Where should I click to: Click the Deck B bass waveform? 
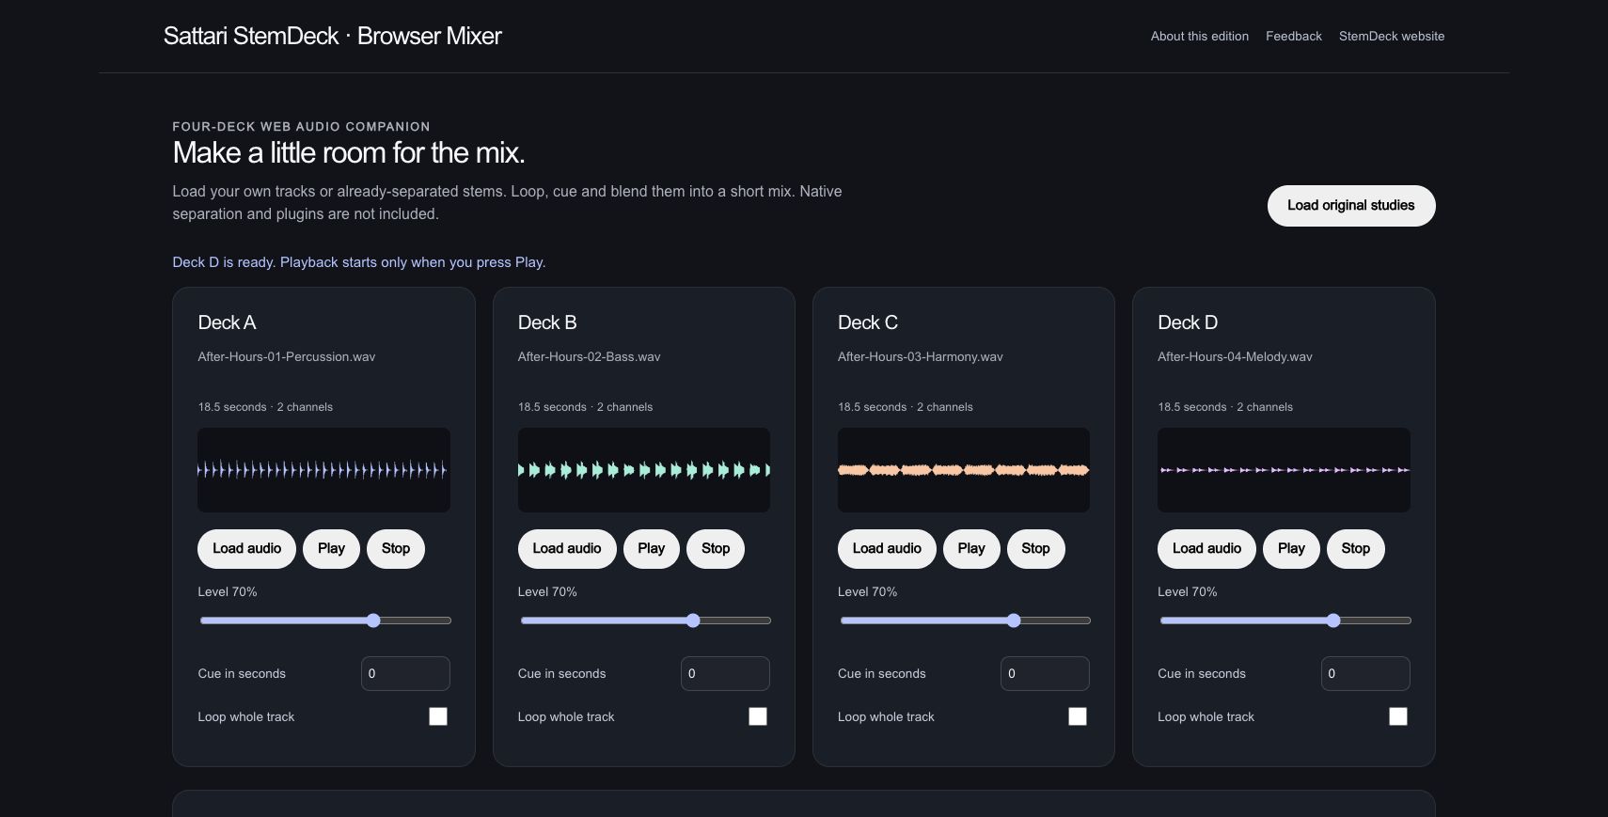click(x=644, y=470)
